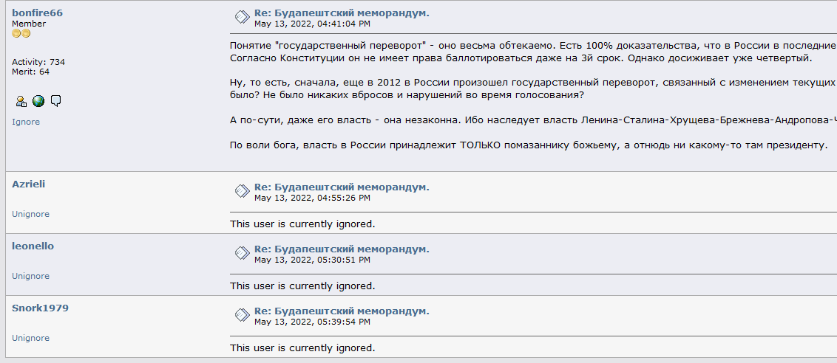Viewport: 837px width, 363px height.
Task: Open the 04:55:26 PM post title link
Action: click(x=342, y=187)
